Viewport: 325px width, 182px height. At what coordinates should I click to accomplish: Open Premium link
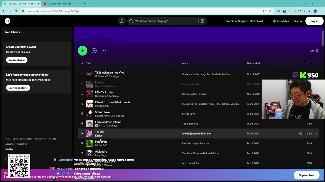point(231,21)
